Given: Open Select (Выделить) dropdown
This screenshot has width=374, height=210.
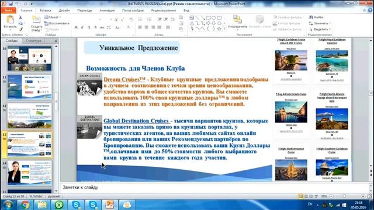Looking at the screenshot, I should pyautogui.click(x=320, y=29).
